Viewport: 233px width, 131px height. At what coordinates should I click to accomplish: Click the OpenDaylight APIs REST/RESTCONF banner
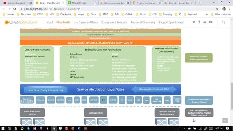click(x=100, y=43)
